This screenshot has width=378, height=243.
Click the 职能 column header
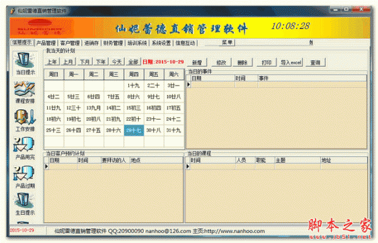(265, 160)
